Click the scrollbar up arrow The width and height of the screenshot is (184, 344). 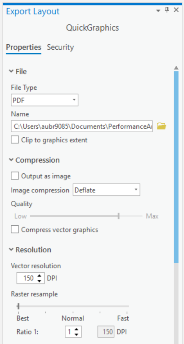(x=176, y=68)
